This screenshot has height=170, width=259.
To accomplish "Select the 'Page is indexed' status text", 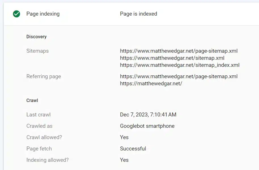I will (x=139, y=14).
